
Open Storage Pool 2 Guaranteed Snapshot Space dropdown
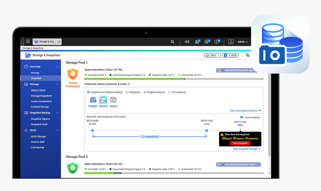tap(238, 164)
